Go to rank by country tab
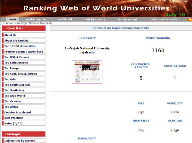This screenshot has width=192, height=143. pos(95,20)
